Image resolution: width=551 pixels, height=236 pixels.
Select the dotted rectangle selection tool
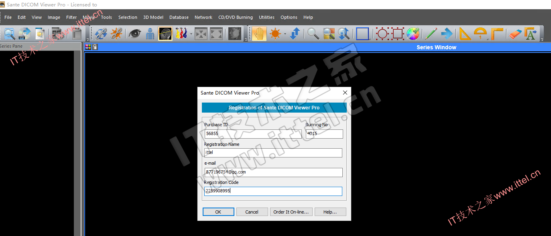coord(398,34)
